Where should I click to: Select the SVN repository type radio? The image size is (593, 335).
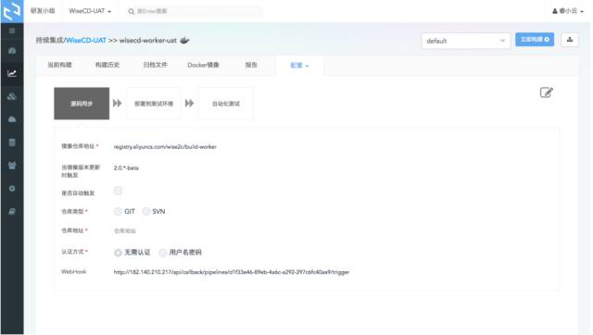point(146,212)
